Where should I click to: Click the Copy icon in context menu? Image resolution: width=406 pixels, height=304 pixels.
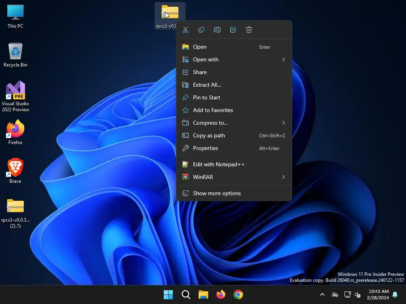click(x=201, y=30)
